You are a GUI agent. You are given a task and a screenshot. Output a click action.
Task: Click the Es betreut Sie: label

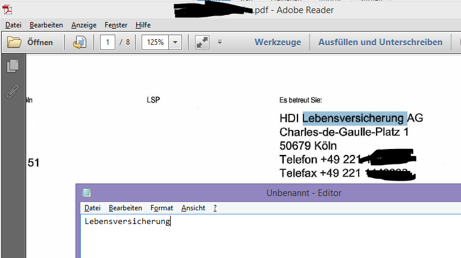coord(300,100)
